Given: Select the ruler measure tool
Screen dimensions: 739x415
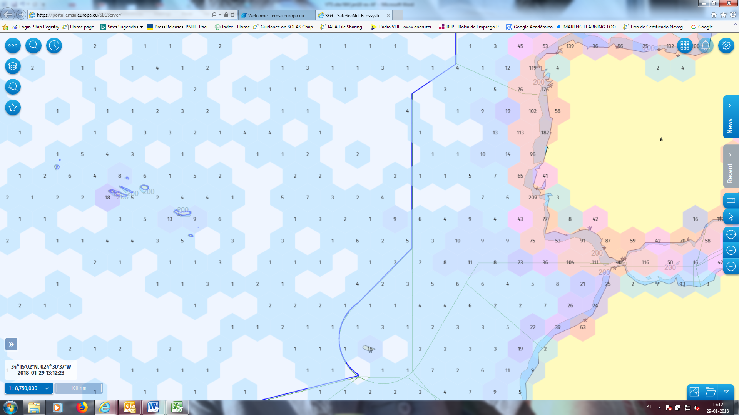Looking at the screenshot, I should (731, 201).
